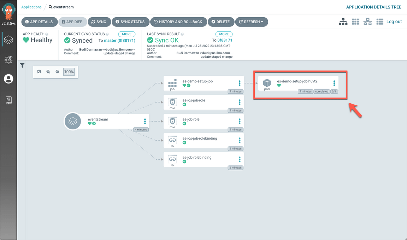The image size is (407, 240).
Task: Click the zoom out magnifier icon
Action: (58, 72)
